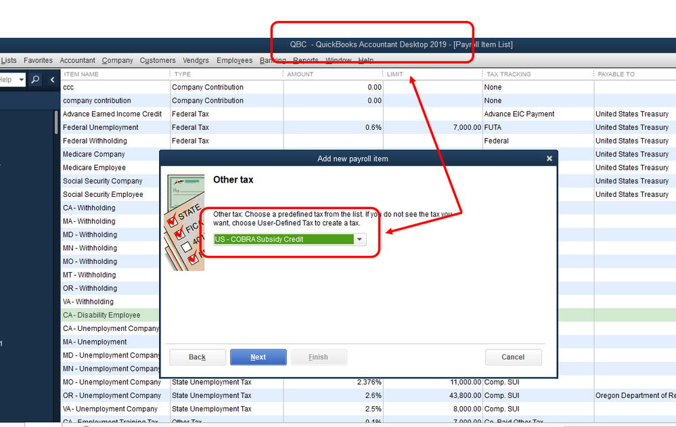The image size is (676, 427).
Task: Select the CA - Disability Employee item
Action: (x=102, y=315)
